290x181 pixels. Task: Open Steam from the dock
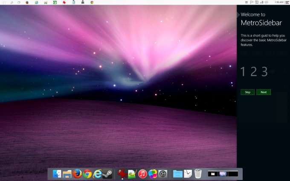click(x=107, y=174)
